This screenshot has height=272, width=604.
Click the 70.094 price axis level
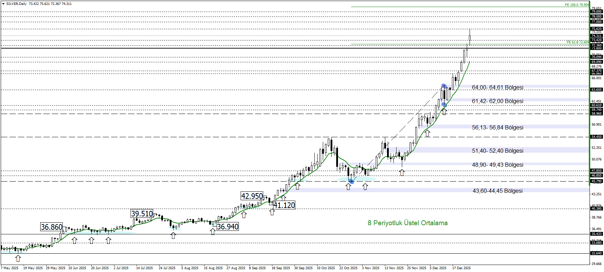[597, 57]
